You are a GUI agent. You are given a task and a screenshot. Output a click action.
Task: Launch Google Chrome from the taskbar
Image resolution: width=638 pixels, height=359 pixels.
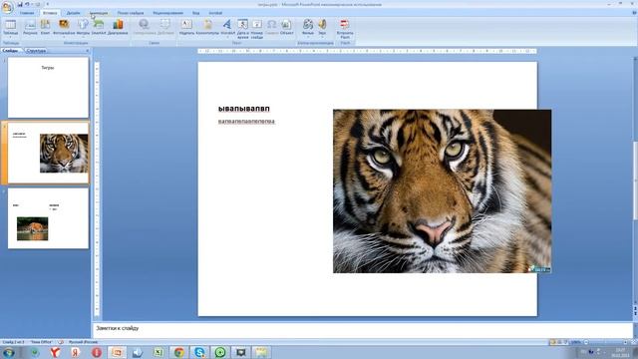[x=179, y=352]
